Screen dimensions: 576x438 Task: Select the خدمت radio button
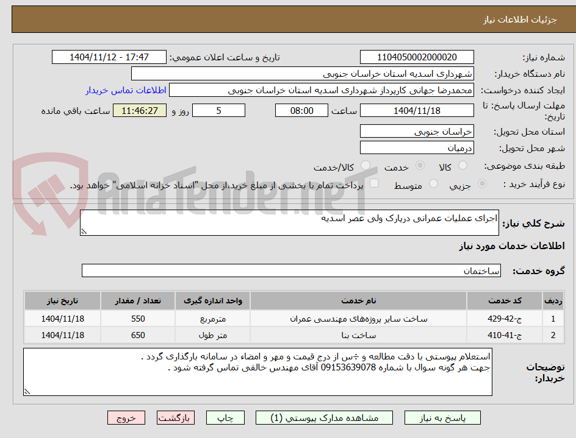tap(420, 166)
